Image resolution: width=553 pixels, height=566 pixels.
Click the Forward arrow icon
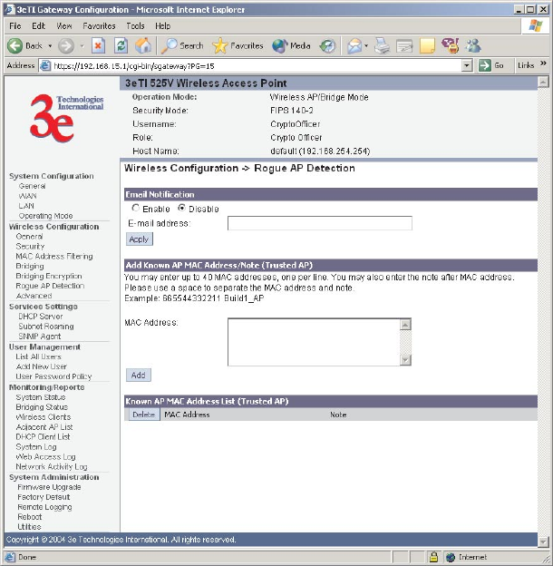click(66, 46)
